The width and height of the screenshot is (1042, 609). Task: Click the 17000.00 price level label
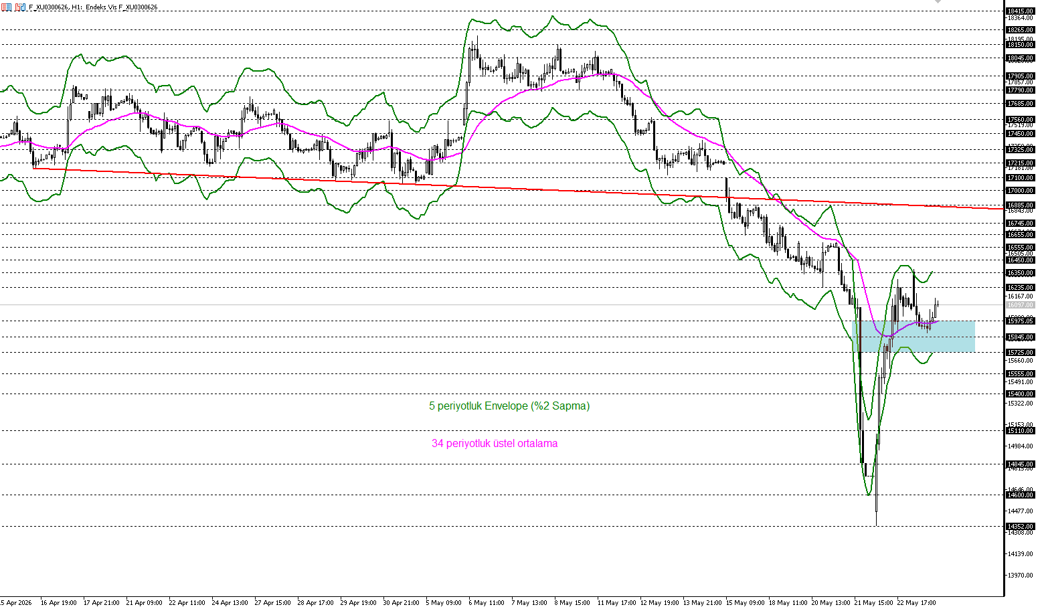(1021, 191)
